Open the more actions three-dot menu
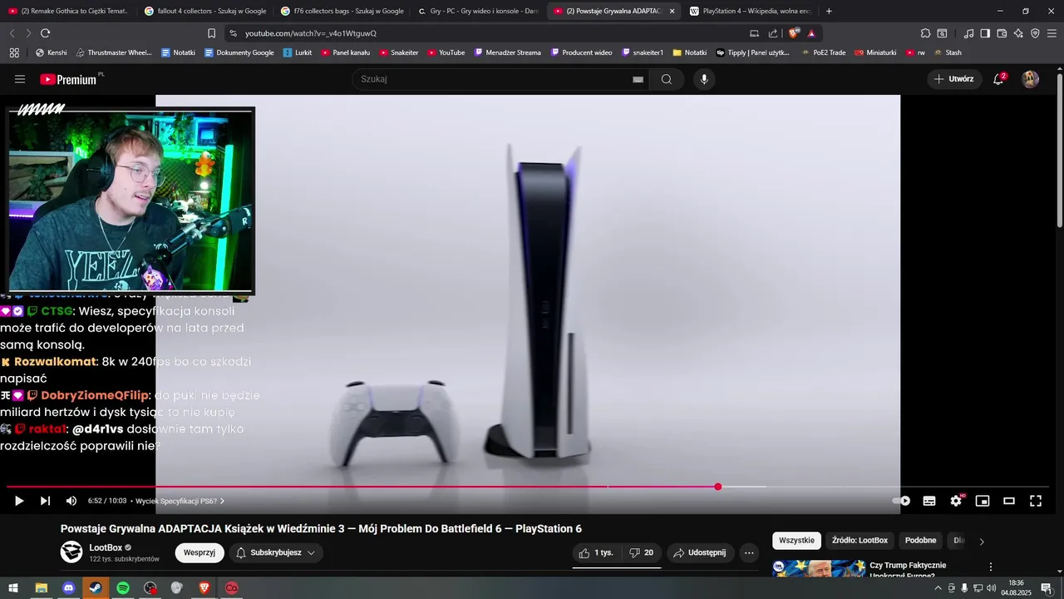1064x599 pixels. tap(749, 552)
